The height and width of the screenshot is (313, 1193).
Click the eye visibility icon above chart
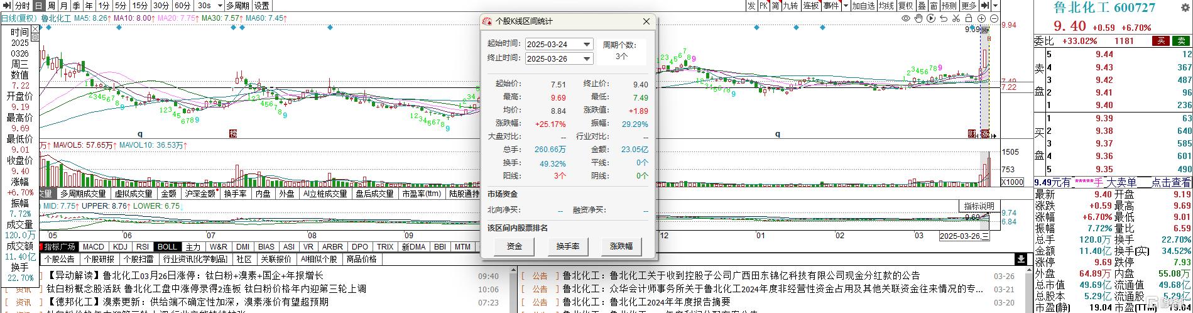[x=906, y=19]
